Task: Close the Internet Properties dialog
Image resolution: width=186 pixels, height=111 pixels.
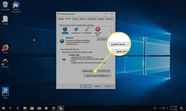Action: (x=112, y=14)
